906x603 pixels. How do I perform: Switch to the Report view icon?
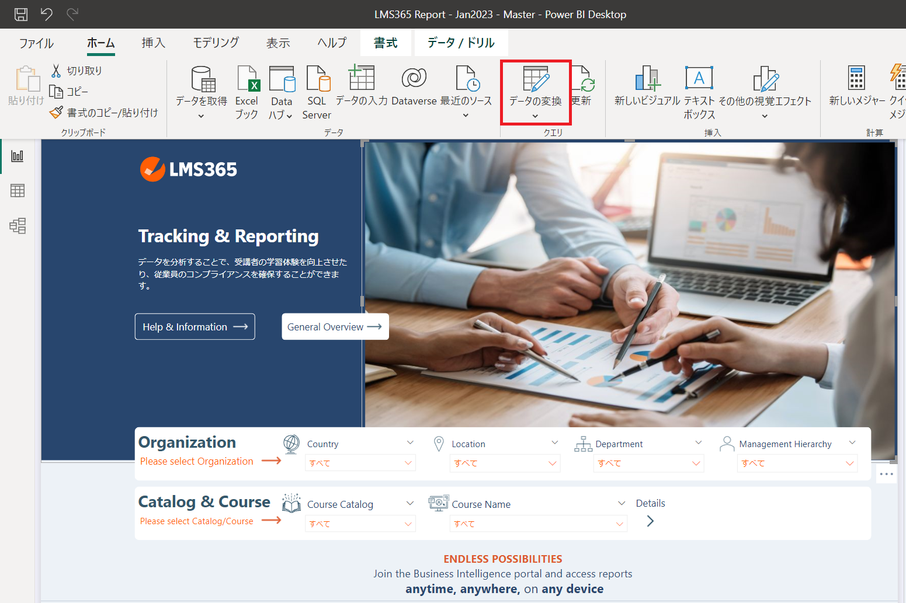pyautogui.click(x=18, y=156)
